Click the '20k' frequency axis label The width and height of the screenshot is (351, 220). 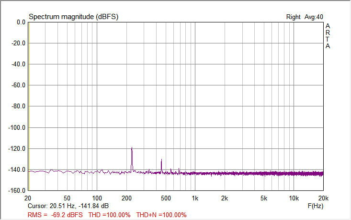pos(324,198)
